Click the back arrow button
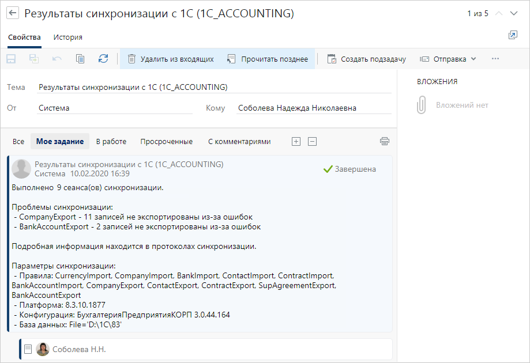530x363 pixels. tap(13, 13)
